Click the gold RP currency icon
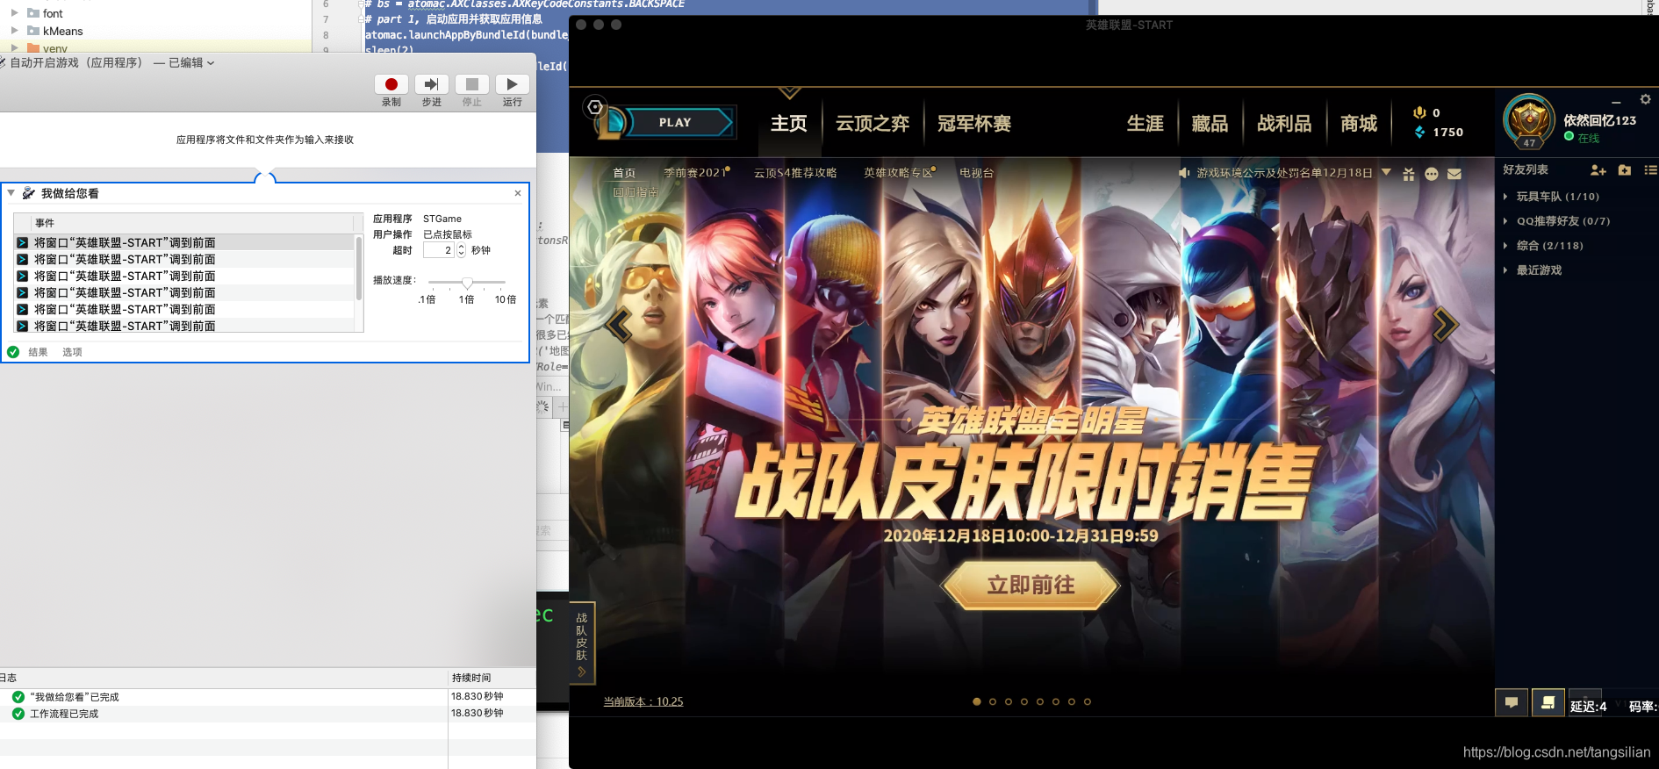The image size is (1659, 769). click(x=1419, y=112)
